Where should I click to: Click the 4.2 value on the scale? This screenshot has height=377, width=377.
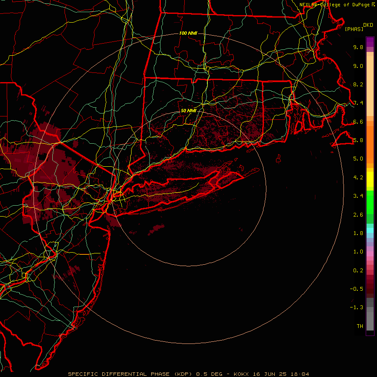pos(358,178)
